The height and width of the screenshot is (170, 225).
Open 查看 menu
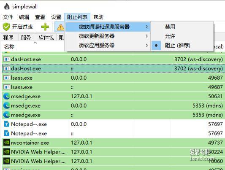(x=40, y=17)
